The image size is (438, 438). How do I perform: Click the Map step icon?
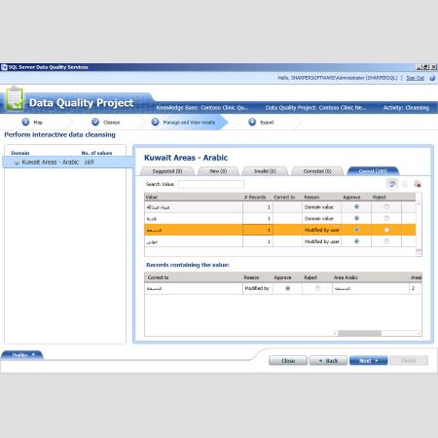coord(25,122)
